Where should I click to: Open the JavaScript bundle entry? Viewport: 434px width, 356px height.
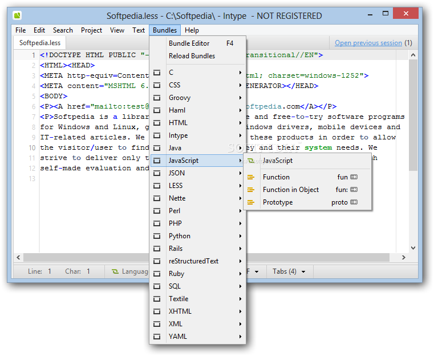point(198,161)
